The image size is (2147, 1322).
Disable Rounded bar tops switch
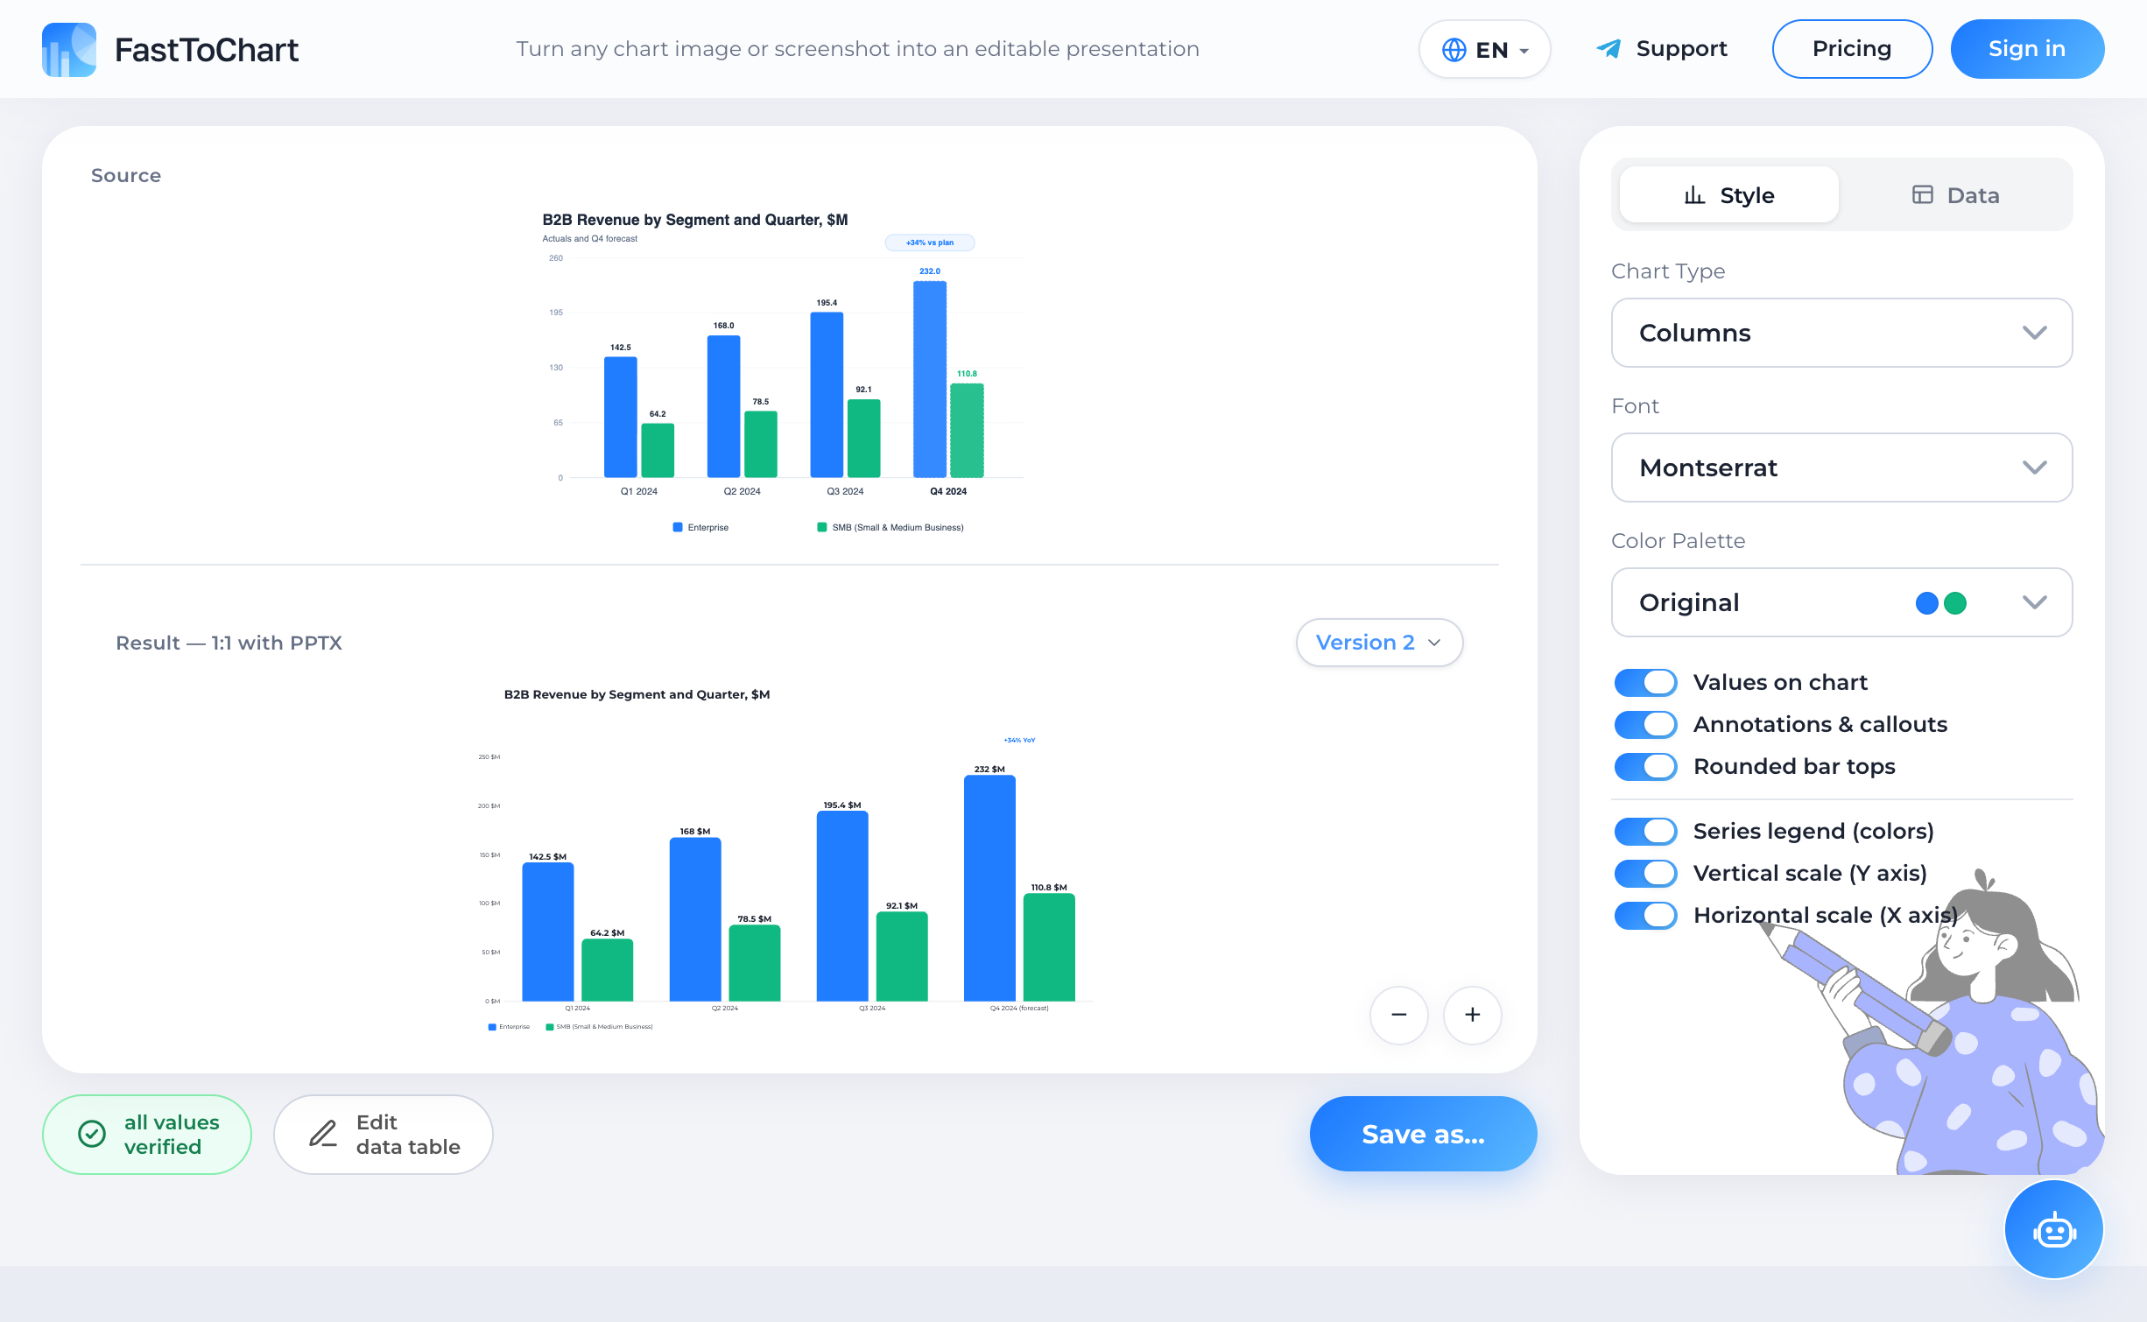point(1645,766)
